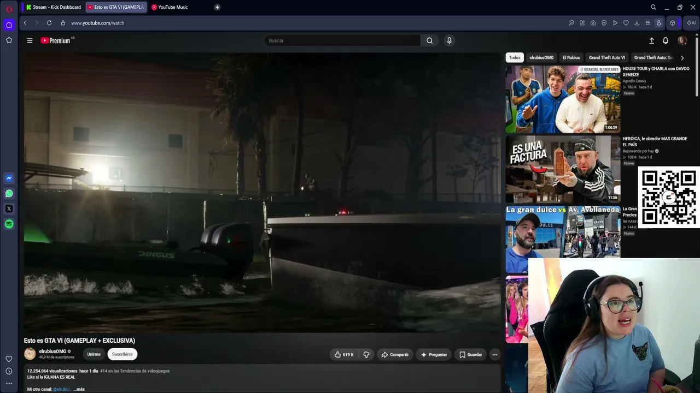Image resolution: width=700 pixels, height=393 pixels.
Task: Click the YouTube search field
Action: pyautogui.click(x=342, y=40)
